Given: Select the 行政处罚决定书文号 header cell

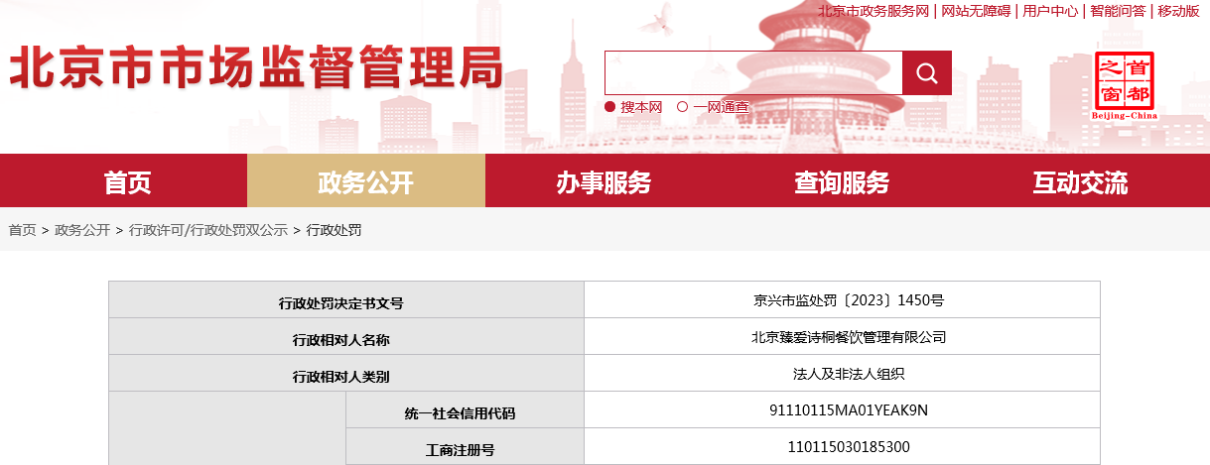Looking at the screenshot, I should 346,300.
